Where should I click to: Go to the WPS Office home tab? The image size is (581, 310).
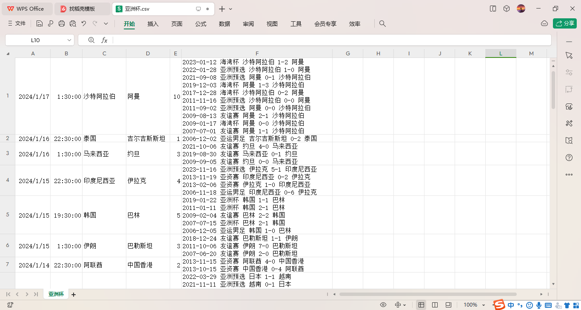(x=27, y=9)
